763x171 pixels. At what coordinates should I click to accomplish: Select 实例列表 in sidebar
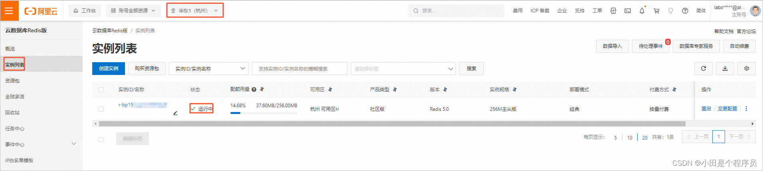click(x=14, y=65)
